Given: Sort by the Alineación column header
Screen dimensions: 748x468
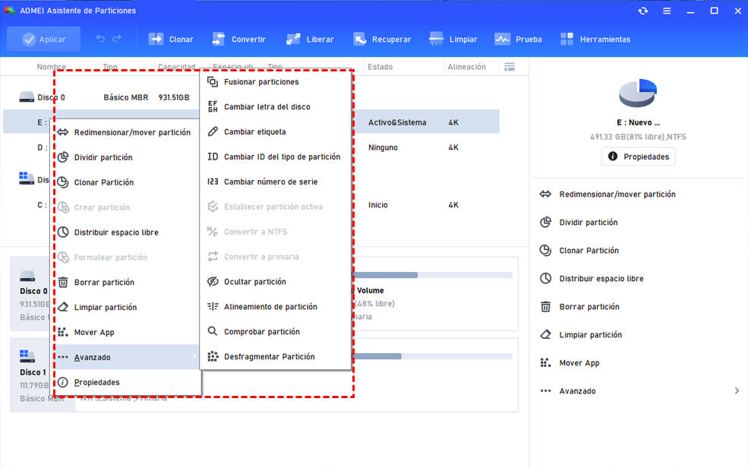Looking at the screenshot, I should [x=466, y=67].
